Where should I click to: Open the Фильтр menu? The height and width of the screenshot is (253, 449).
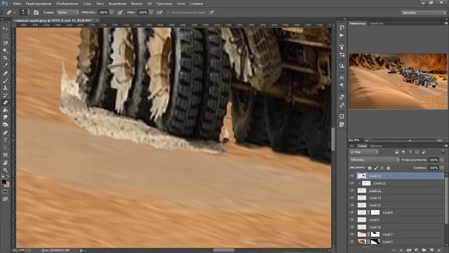[x=137, y=4]
